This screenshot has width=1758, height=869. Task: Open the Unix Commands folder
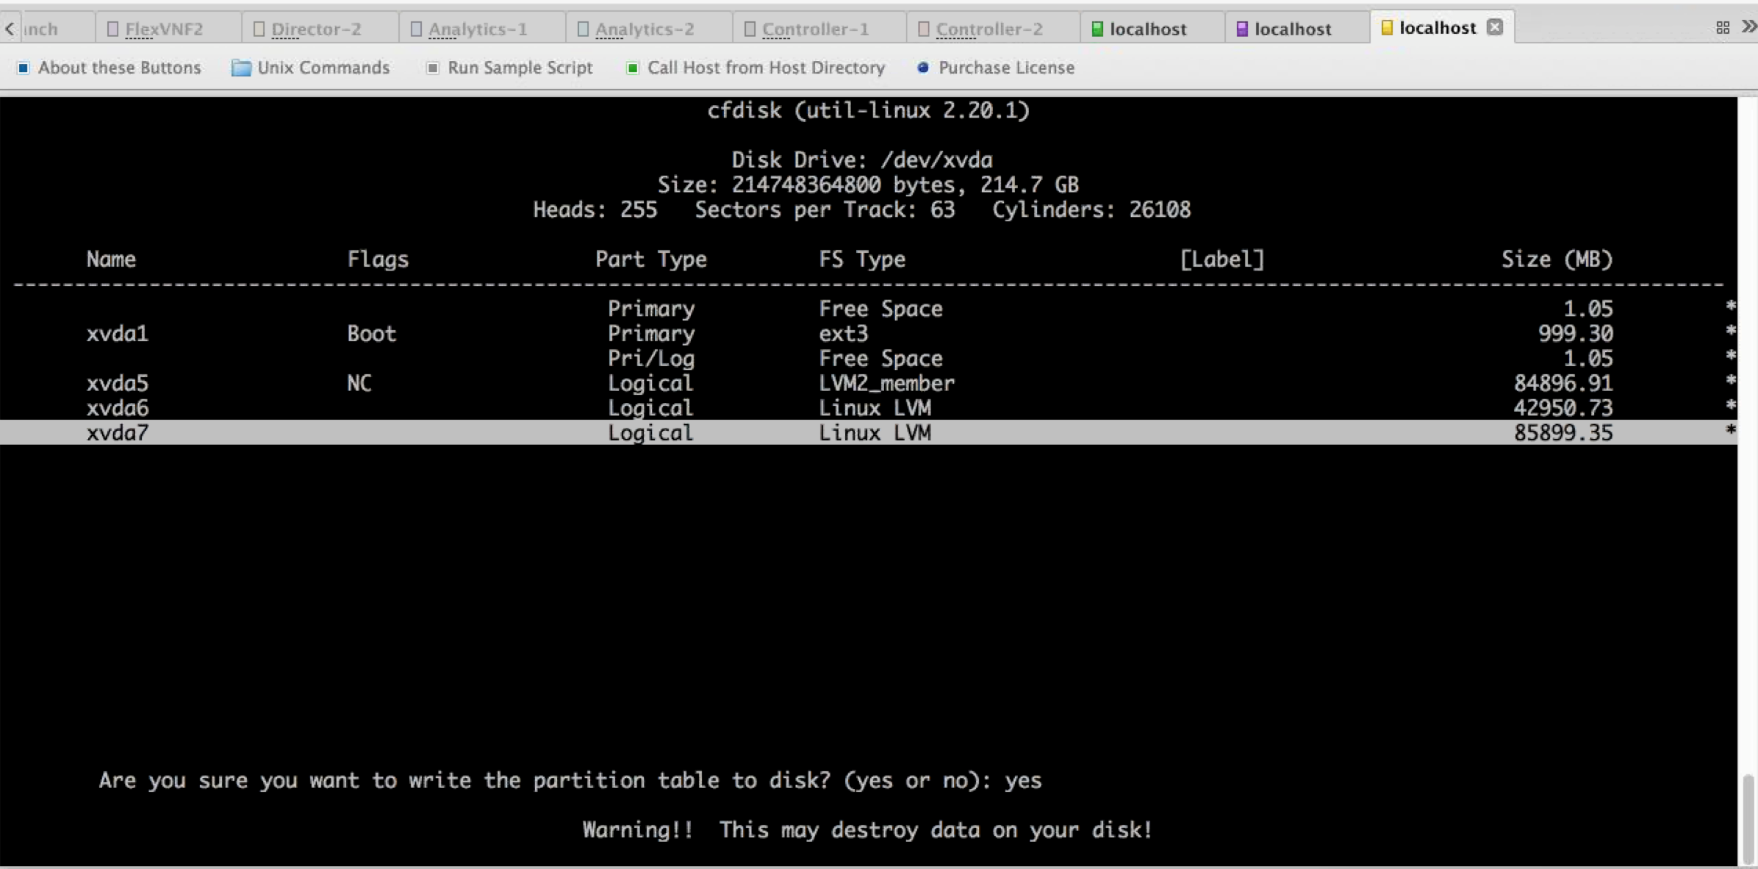(x=310, y=68)
